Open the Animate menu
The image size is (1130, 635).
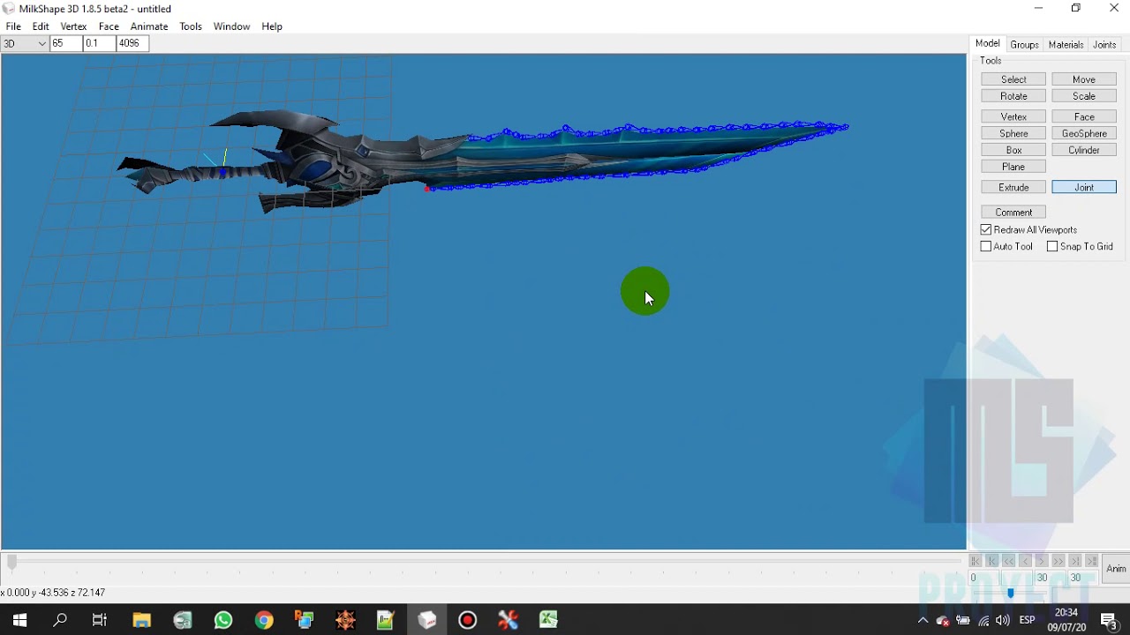(x=149, y=26)
